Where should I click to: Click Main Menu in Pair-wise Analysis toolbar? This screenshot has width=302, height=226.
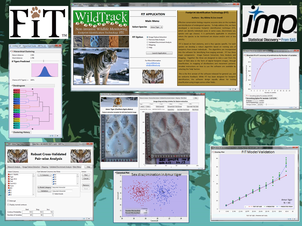click(x=77, y=167)
